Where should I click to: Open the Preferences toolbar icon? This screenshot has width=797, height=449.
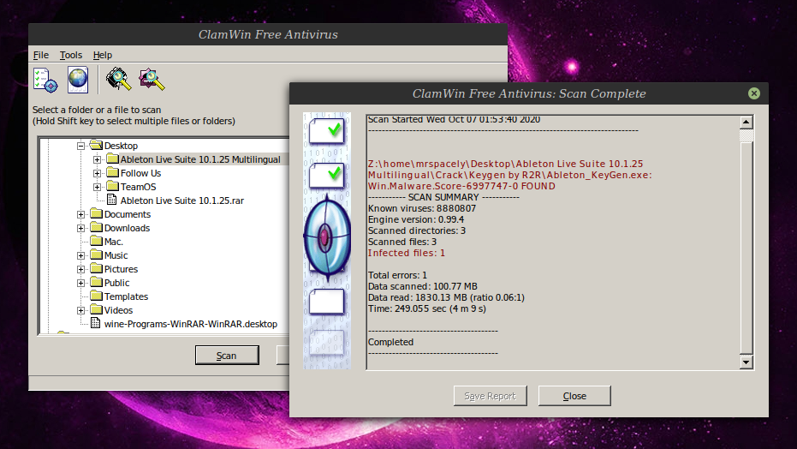click(45, 80)
